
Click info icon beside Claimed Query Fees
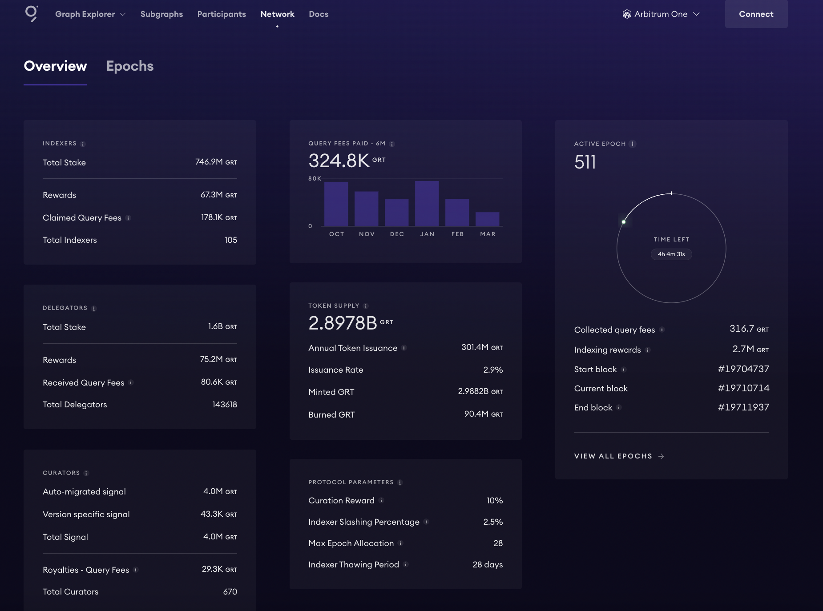pyautogui.click(x=128, y=218)
